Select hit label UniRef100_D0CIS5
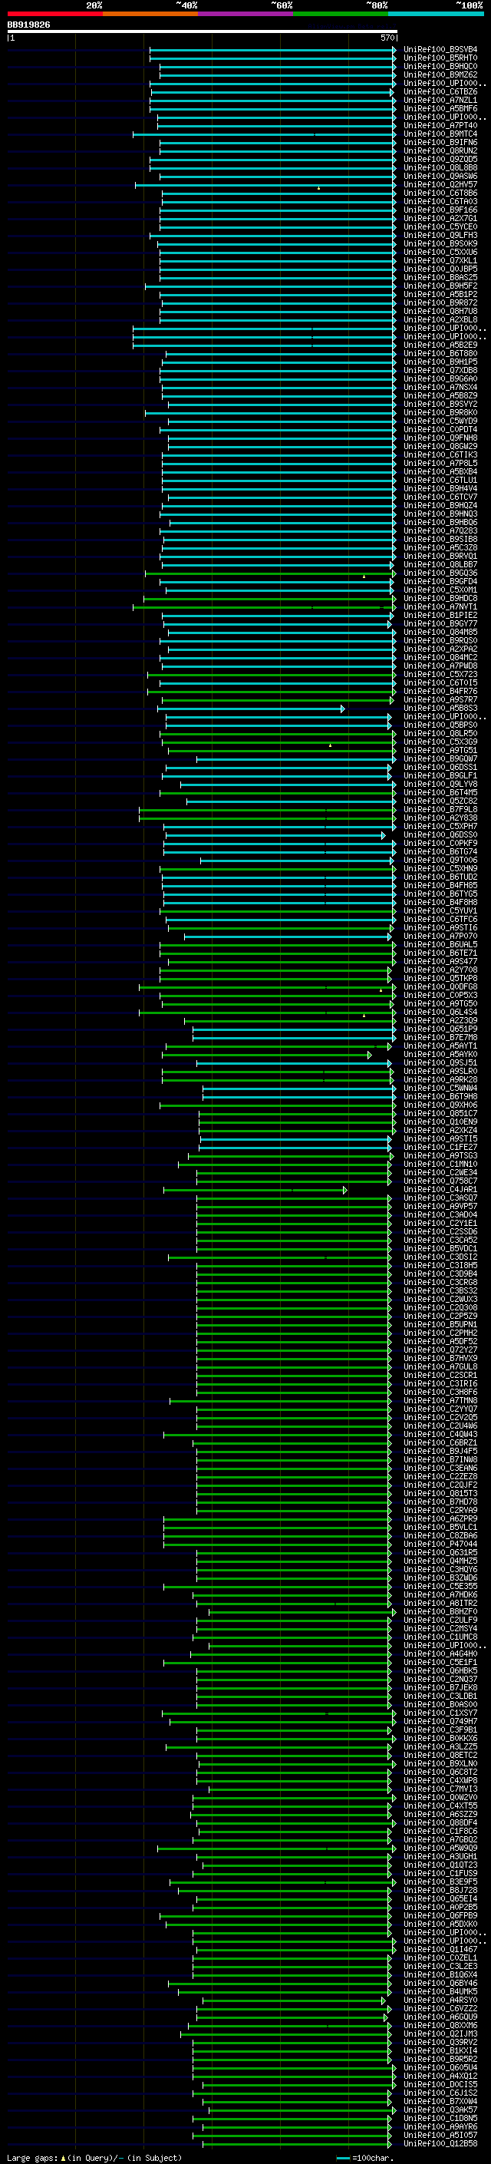The height and width of the screenshot is (2164, 491). coord(440,2084)
